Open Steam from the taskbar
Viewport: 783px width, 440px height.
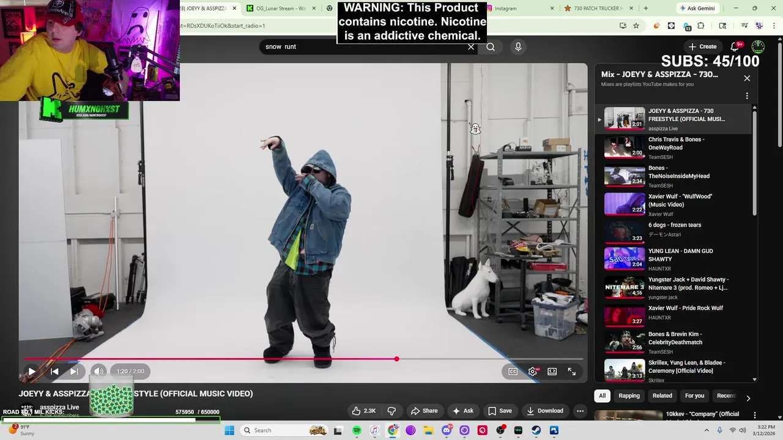tap(536, 430)
